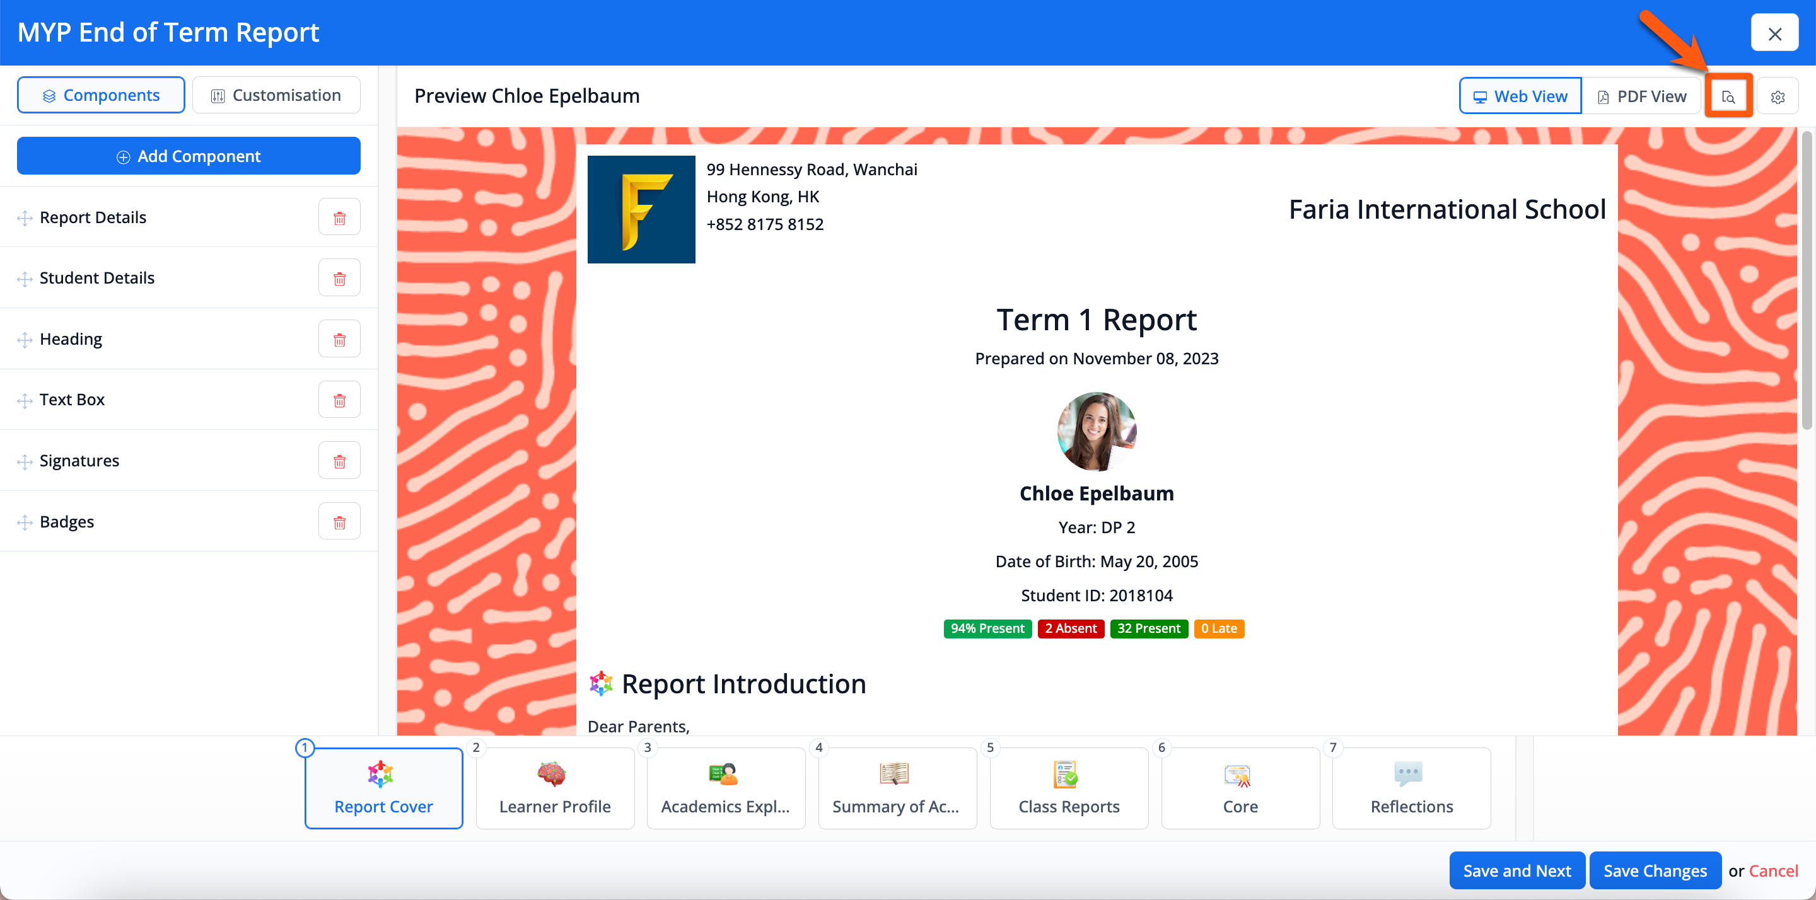
Task: Click the Text Box reorder handle
Action: point(25,400)
